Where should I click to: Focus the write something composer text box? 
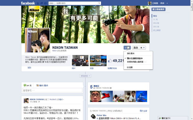tap(52, 90)
